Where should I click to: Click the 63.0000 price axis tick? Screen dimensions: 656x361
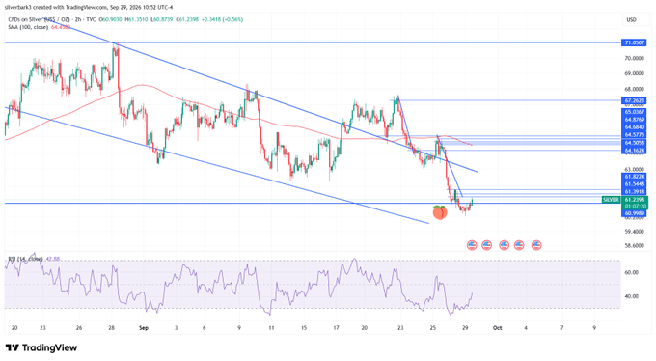[634, 170]
